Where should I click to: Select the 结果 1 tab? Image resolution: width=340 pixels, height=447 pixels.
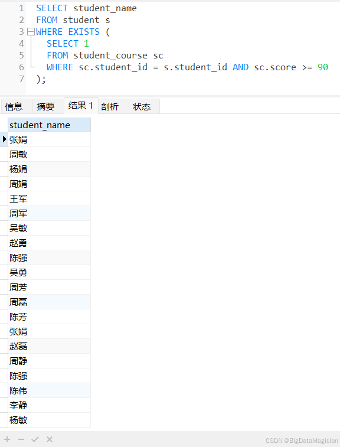81,106
